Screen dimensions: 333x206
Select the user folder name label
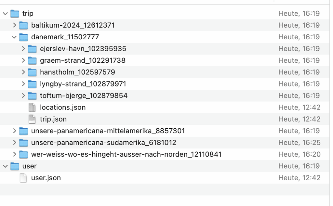[30, 166]
